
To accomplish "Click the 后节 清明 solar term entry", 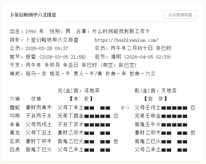I will coord(133,57).
